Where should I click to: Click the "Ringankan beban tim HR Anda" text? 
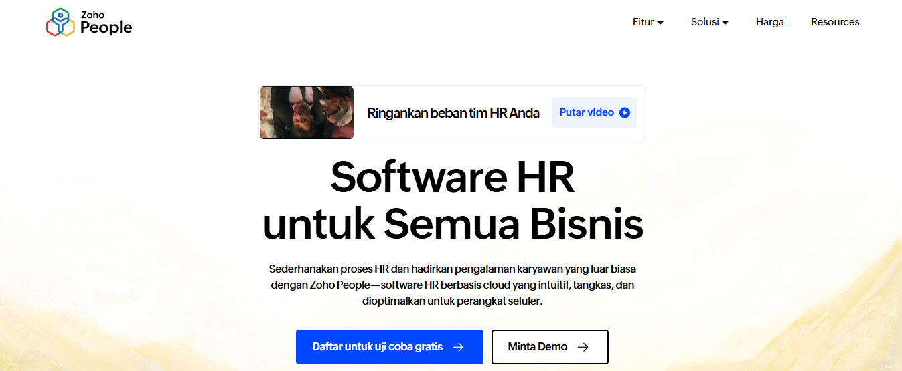point(453,113)
